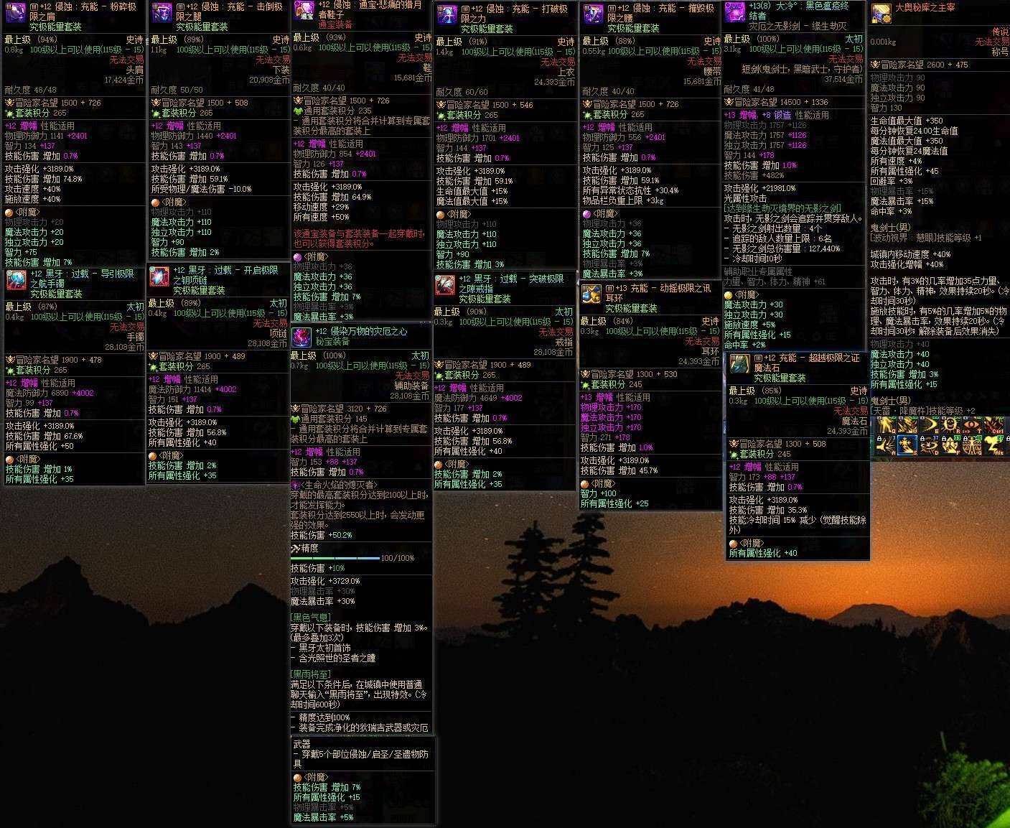Screen dimensions: 1010x828
Task: Click the 动摇极限之讯耳环 earring icon
Action: (x=591, y=294)
